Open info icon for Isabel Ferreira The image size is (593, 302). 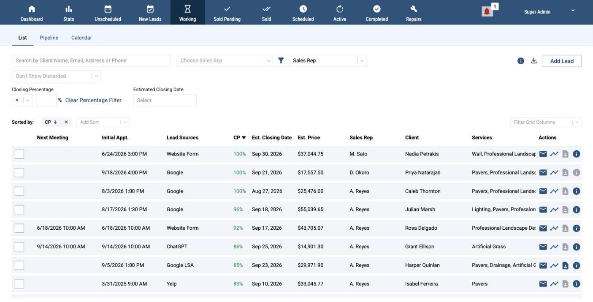tap(577, 284)
